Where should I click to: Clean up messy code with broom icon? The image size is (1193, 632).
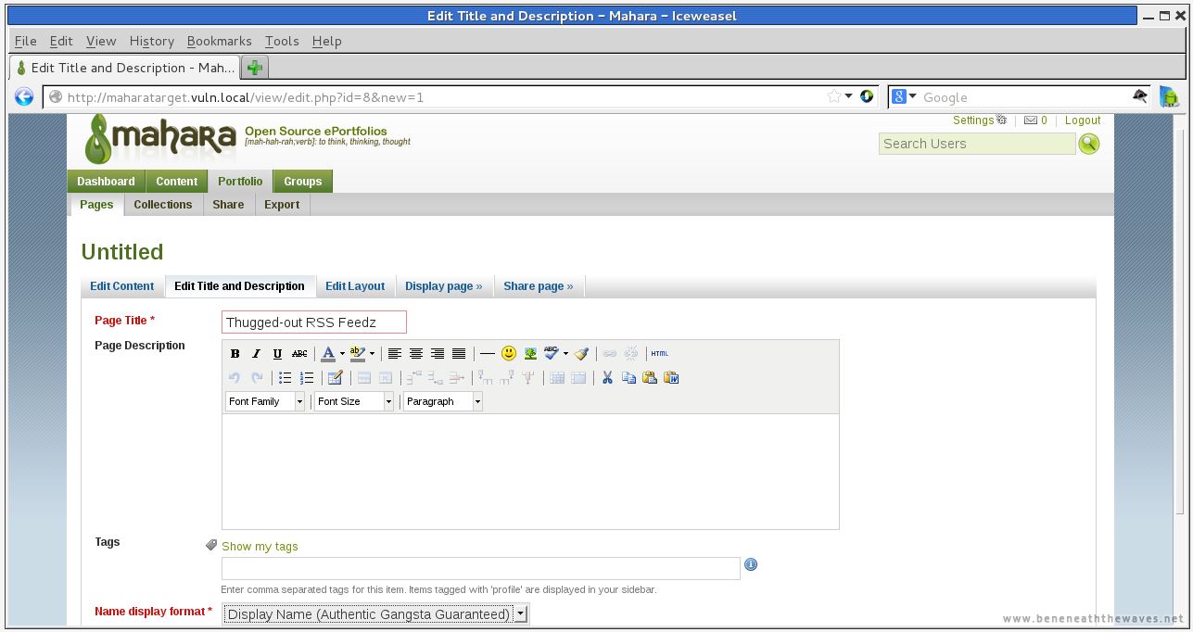coord(581,353)
